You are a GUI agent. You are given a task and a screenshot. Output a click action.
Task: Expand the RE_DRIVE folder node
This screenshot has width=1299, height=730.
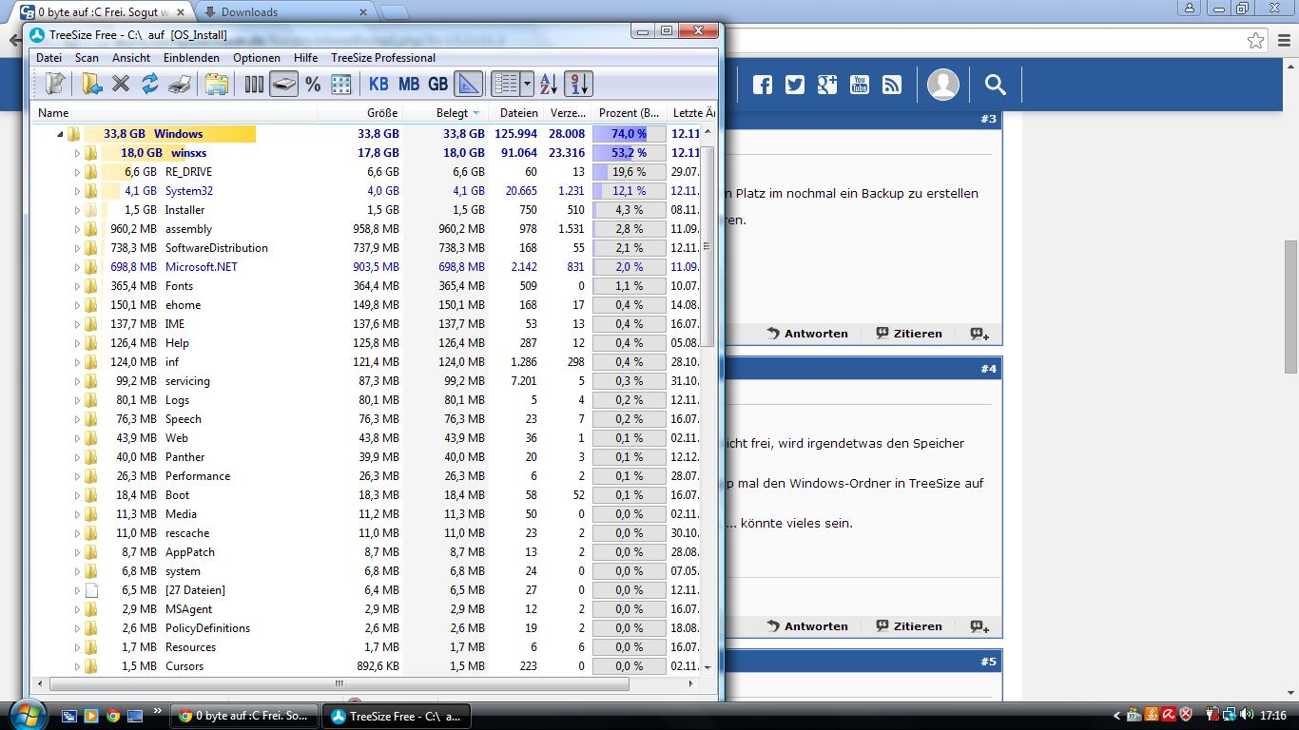pyautogui.click(x=77, y=172)
